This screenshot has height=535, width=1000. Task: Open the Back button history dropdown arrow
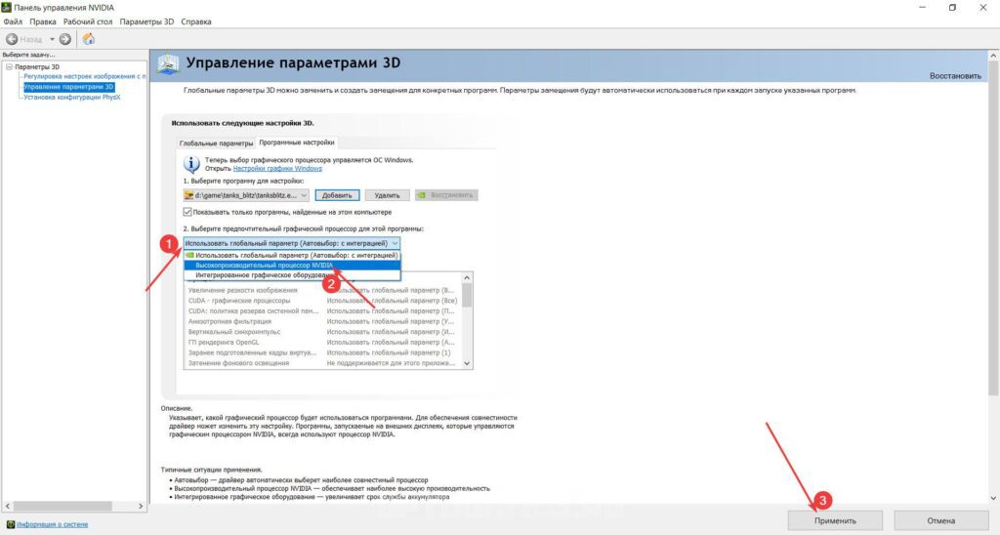[x=51, y=39]
